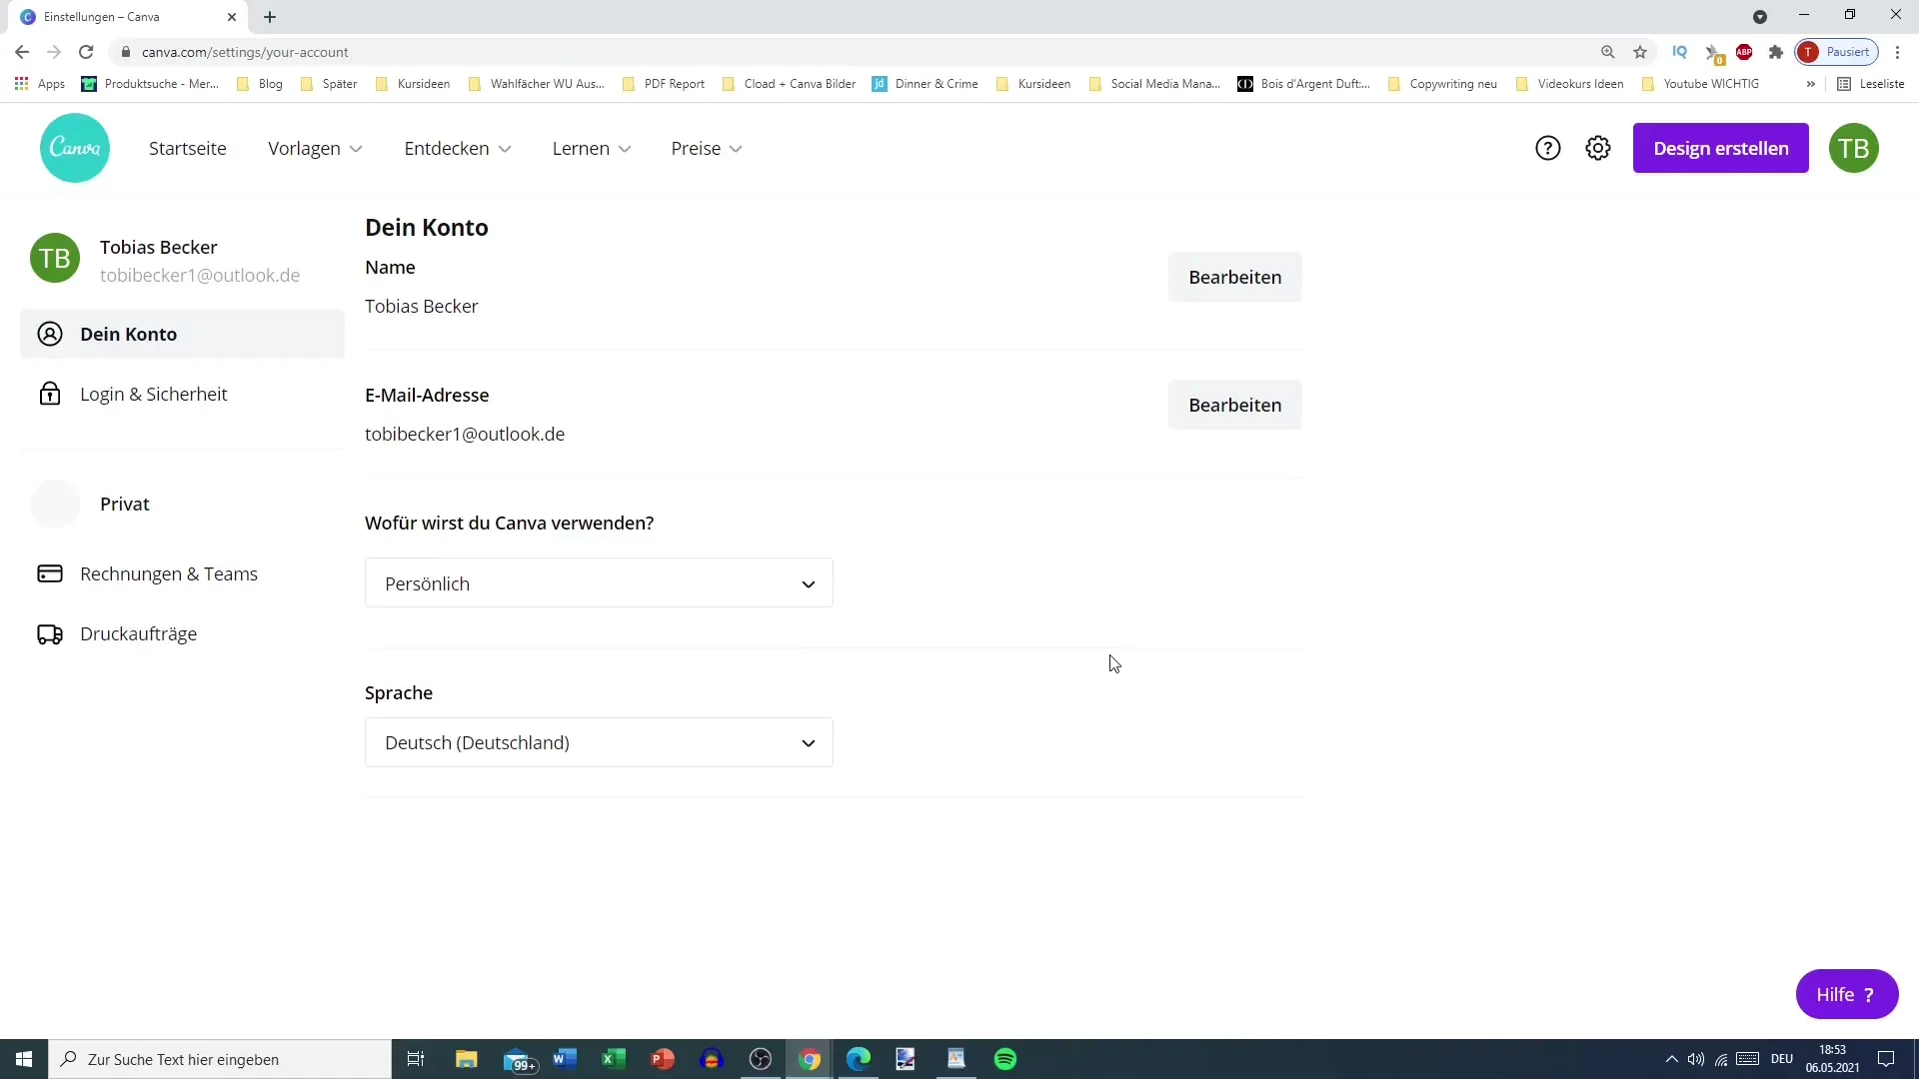Viewport: 1919px width, 1079px height.
Task: Open the Hilfe chat button
Action: [x=1846, y=994]
